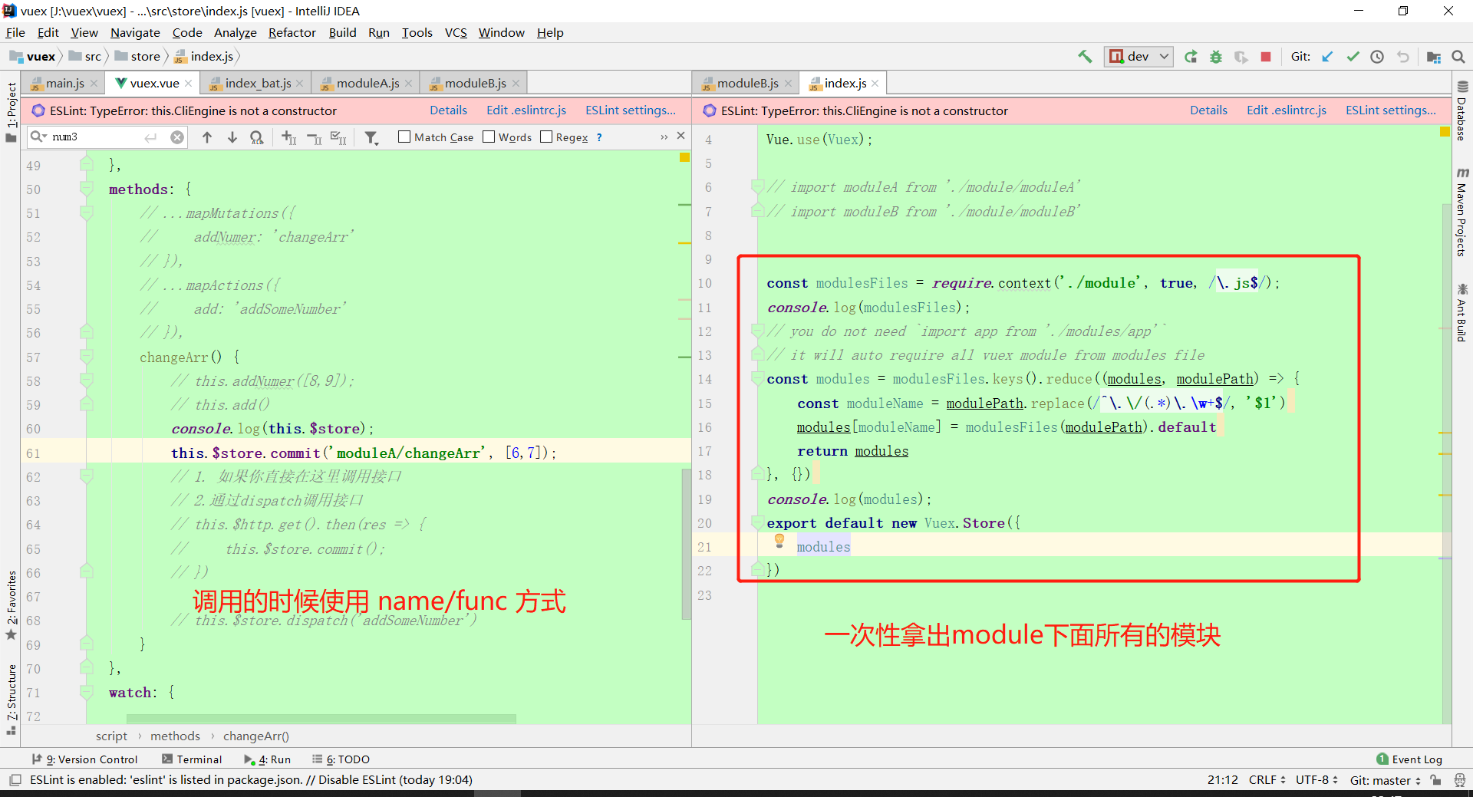Update project from Git
Viewport: 1473px width, 797px height.
pos(1327,57)
